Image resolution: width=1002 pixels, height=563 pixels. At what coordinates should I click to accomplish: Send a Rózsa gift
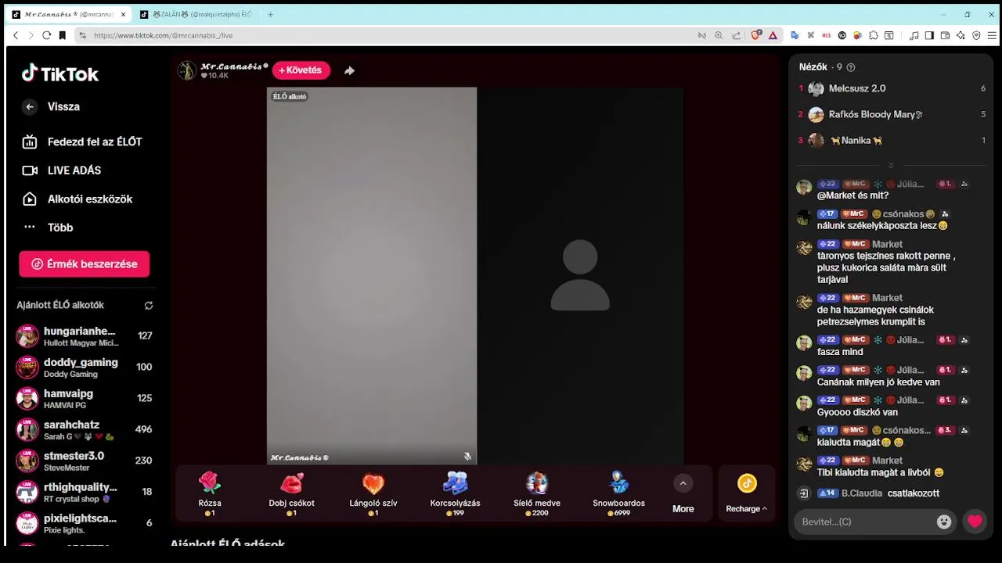coord(210,493)
